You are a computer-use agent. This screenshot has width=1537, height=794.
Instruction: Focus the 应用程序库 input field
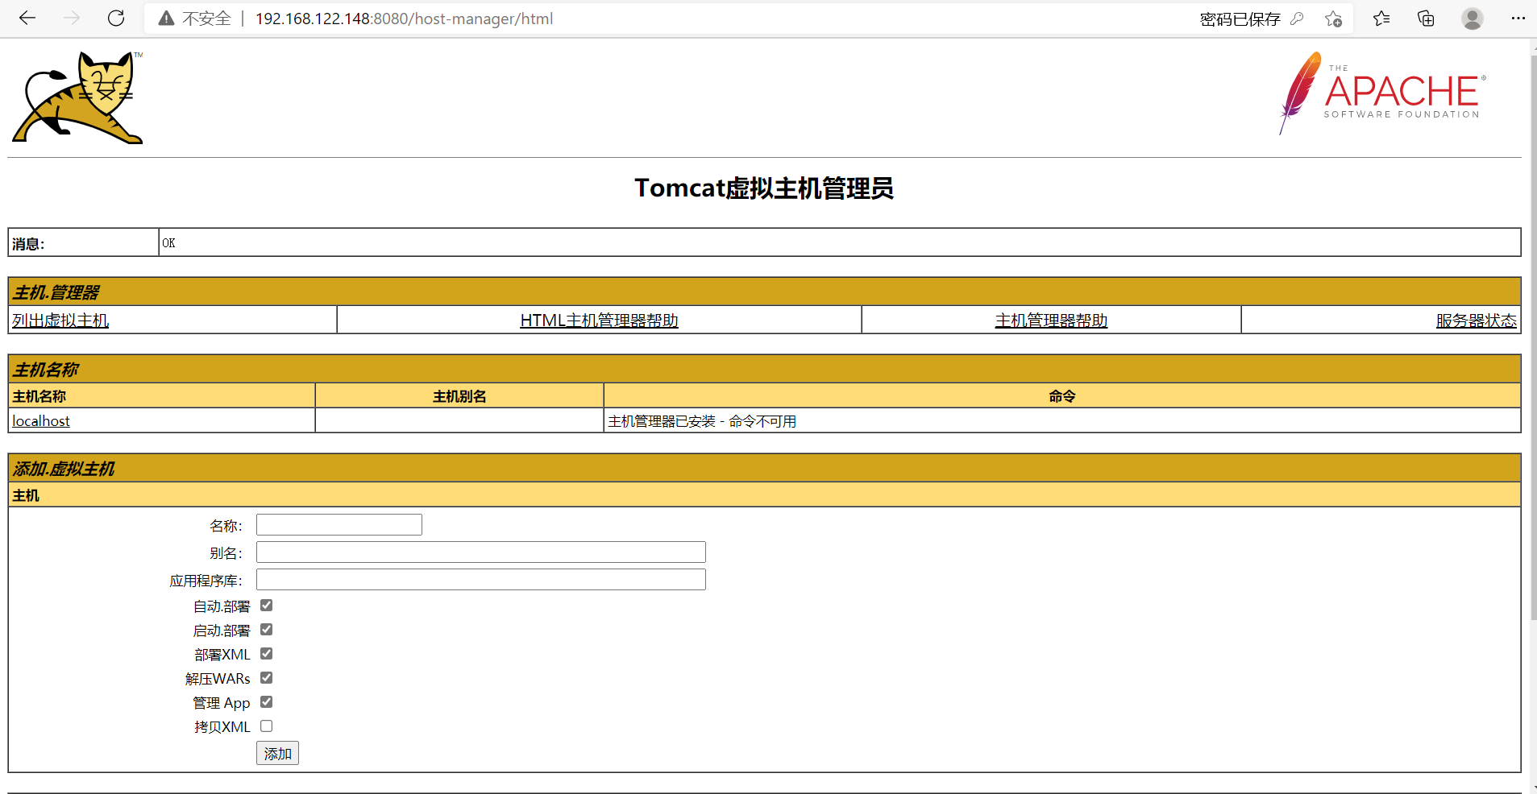(x=481, y=580)
